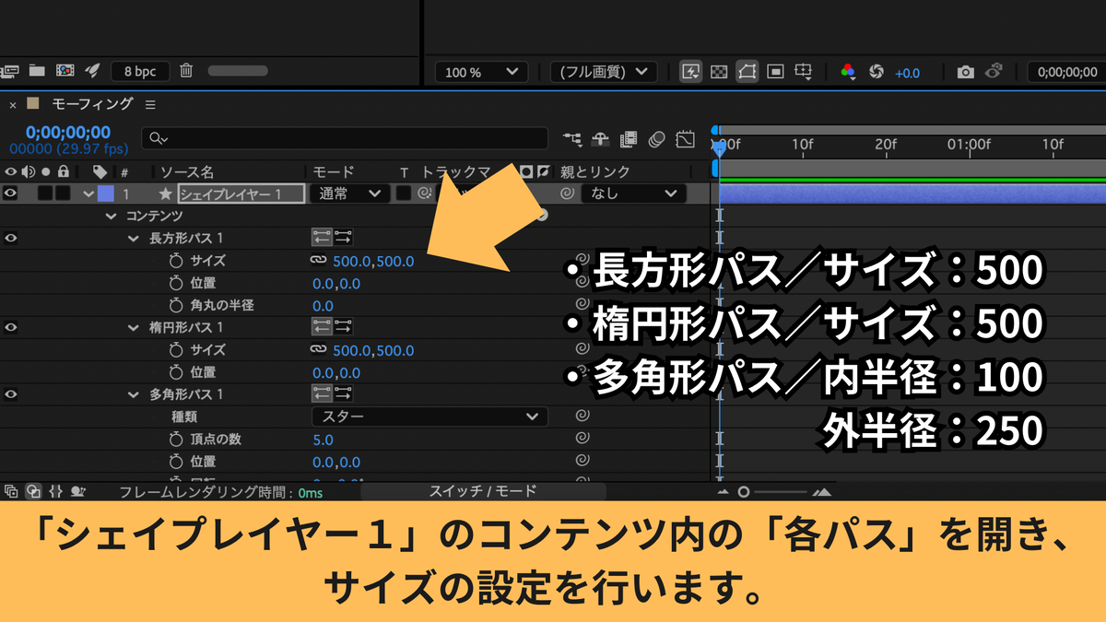Toggle fast previews icon
This screenshot has width=1106, height=622.
click(690, 72)
